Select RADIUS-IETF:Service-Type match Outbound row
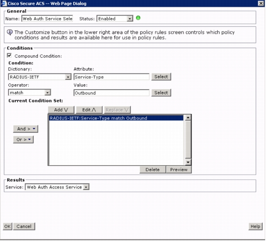 116,118
